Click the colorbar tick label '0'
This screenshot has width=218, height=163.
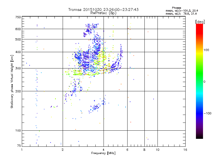[x=204, y=82]
